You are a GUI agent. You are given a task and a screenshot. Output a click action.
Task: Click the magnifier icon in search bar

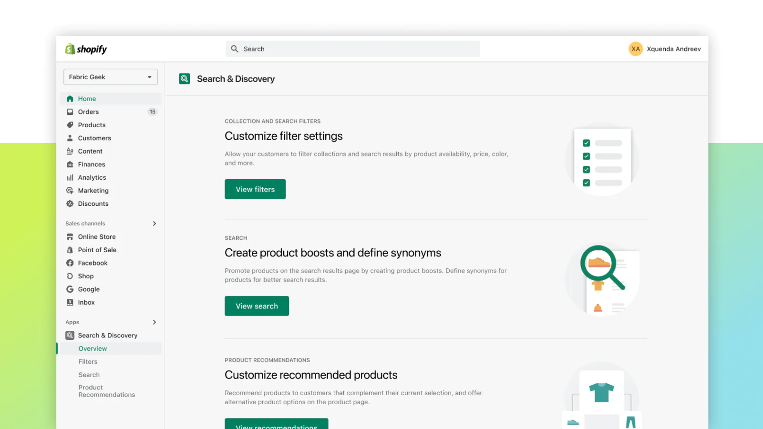click(235, 49)
